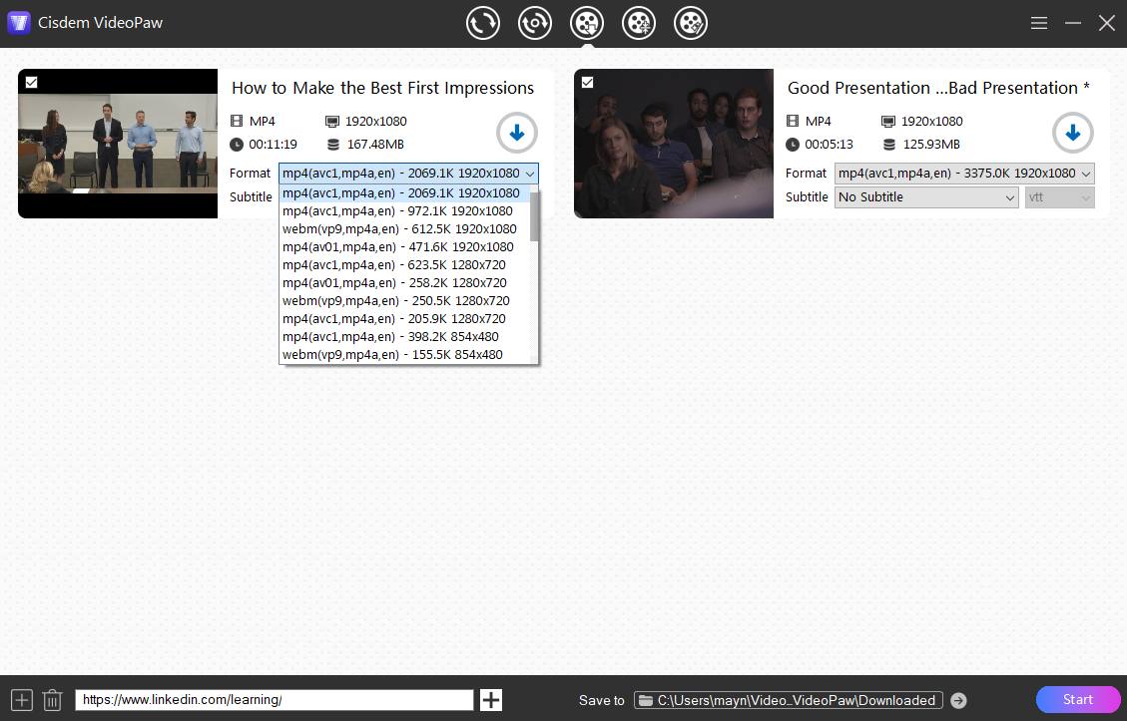Open the hamburger menu
This screenshot has height=721, width=1127.
[1038, 22]
